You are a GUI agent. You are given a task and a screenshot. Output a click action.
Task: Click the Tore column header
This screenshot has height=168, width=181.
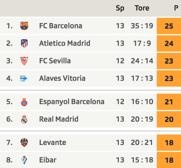coord(142,8)
